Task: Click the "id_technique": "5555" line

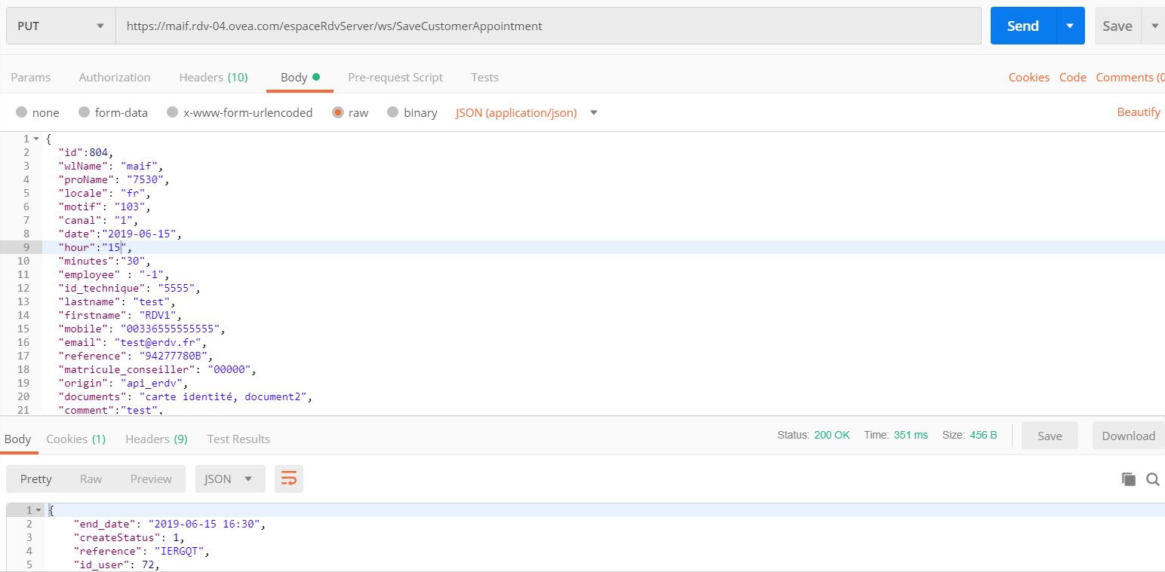Action: coord(130,288)
